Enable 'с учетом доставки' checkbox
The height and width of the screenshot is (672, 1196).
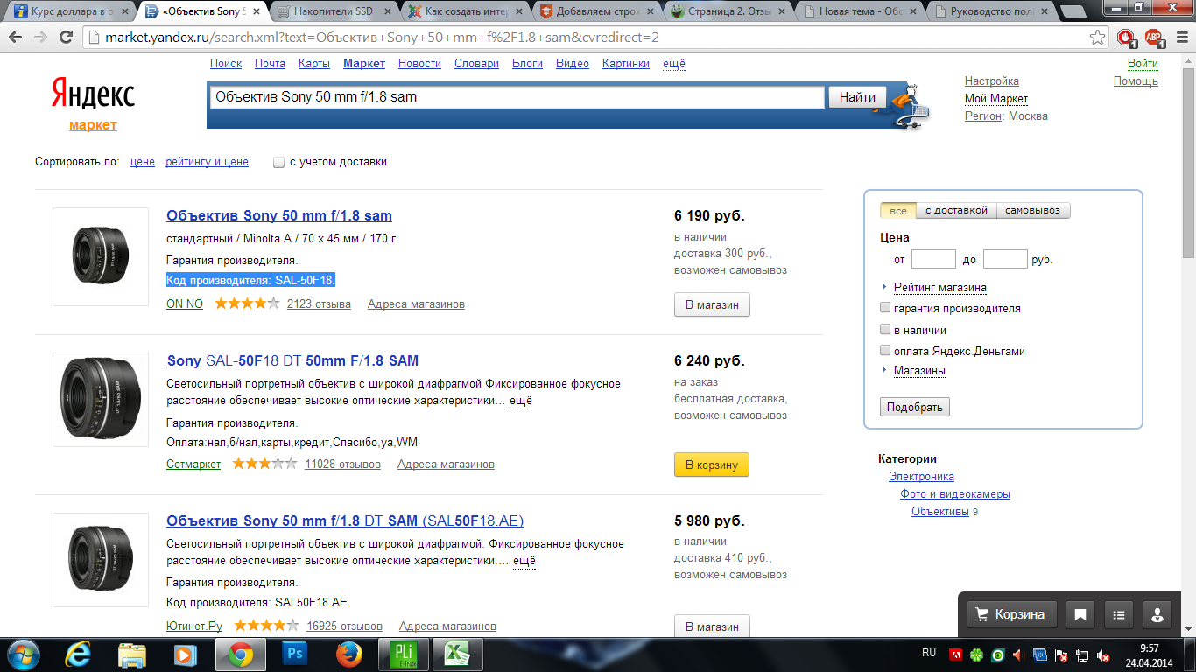pyautogui.click(x=278, y=162)
